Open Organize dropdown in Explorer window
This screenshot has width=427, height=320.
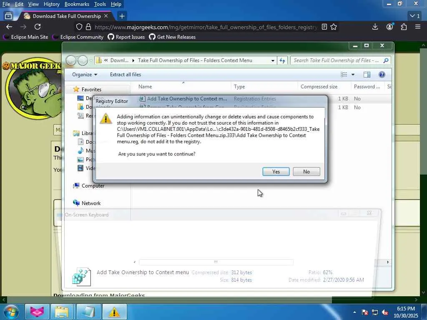click(x=85, y=75)
